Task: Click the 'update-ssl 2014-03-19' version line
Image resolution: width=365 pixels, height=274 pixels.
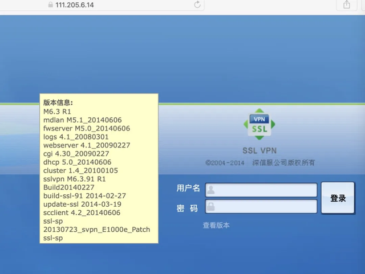Action: click(x=82, y=204)
